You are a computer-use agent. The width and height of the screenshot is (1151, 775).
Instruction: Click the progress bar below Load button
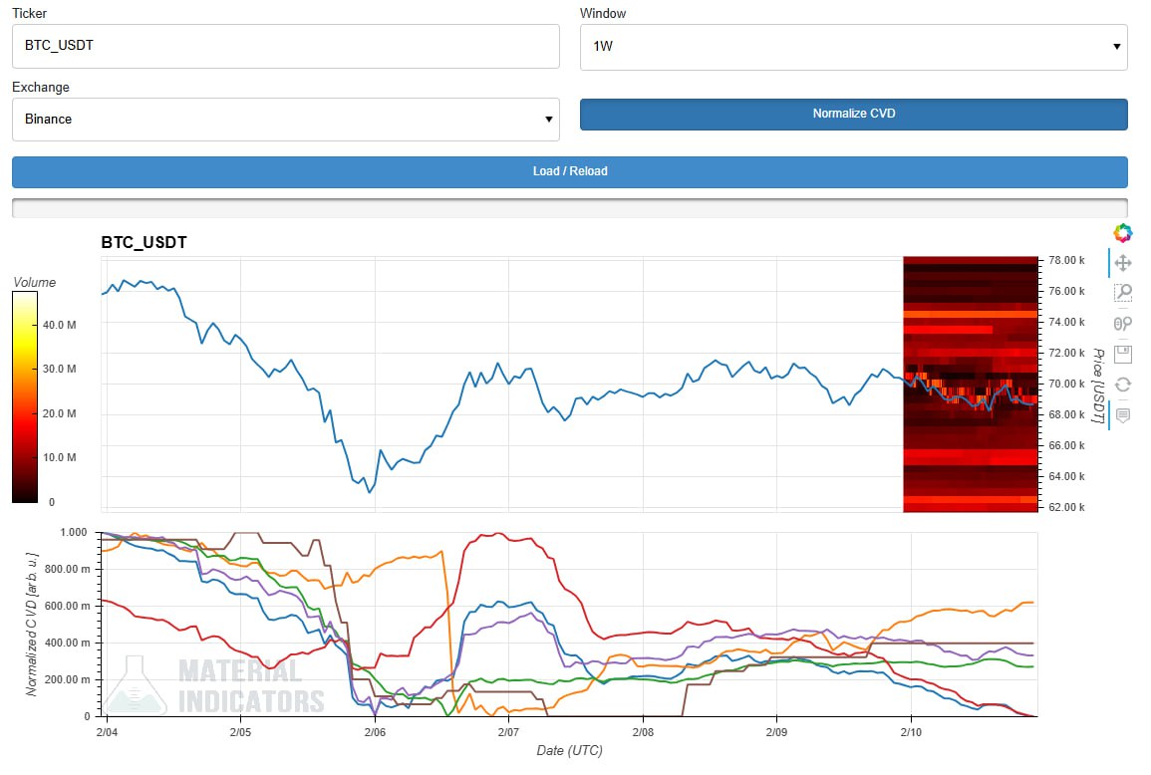(569, 207)
